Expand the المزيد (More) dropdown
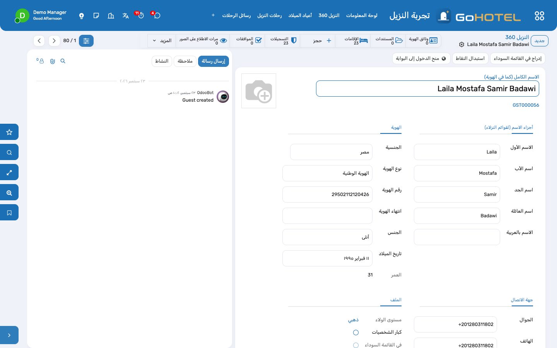Viewport: 557px width, 348px height. pyautogui.click(x=162, y=41)
